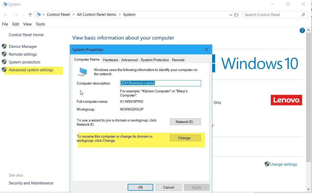This screenshot has width=312, height=193.
Task: Click the System window title icon
Action: pyautogui.click(x=4, y=4)
